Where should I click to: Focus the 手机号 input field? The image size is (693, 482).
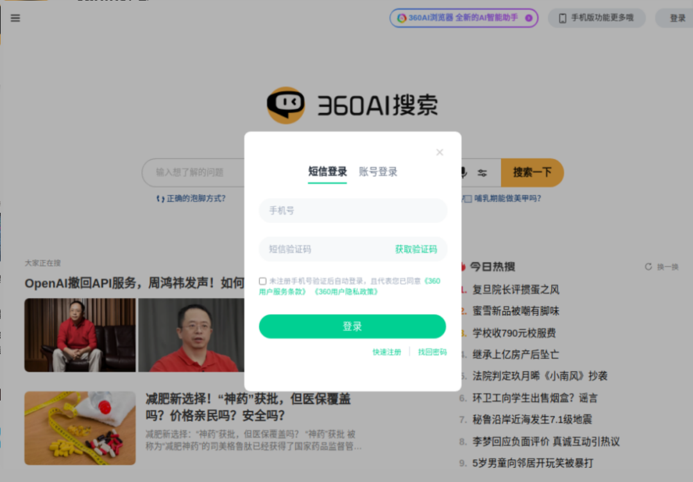(353, 210)
